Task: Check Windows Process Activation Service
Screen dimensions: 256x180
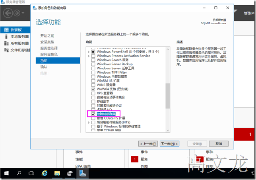Action: point(93,56)
